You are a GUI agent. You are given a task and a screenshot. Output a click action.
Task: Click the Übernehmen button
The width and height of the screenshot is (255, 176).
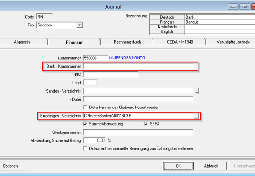pos(242,166)
